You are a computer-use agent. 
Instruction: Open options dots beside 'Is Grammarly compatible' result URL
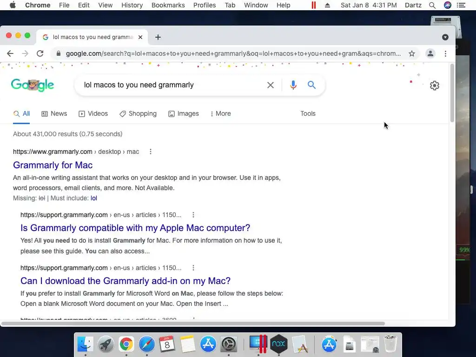(x=193, y=215)
